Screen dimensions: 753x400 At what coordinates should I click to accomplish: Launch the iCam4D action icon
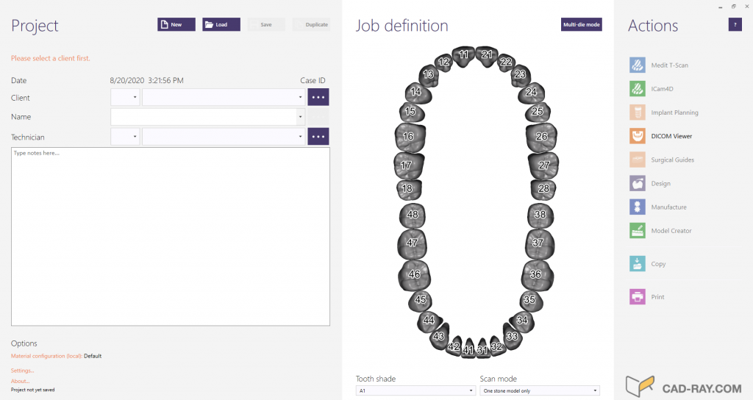pyautogui.click(x=638, y=89)
